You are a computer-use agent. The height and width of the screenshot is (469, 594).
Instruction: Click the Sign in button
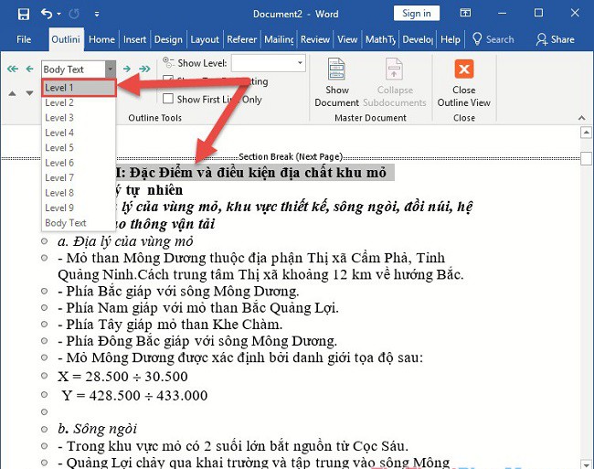[x=417, y=14]
